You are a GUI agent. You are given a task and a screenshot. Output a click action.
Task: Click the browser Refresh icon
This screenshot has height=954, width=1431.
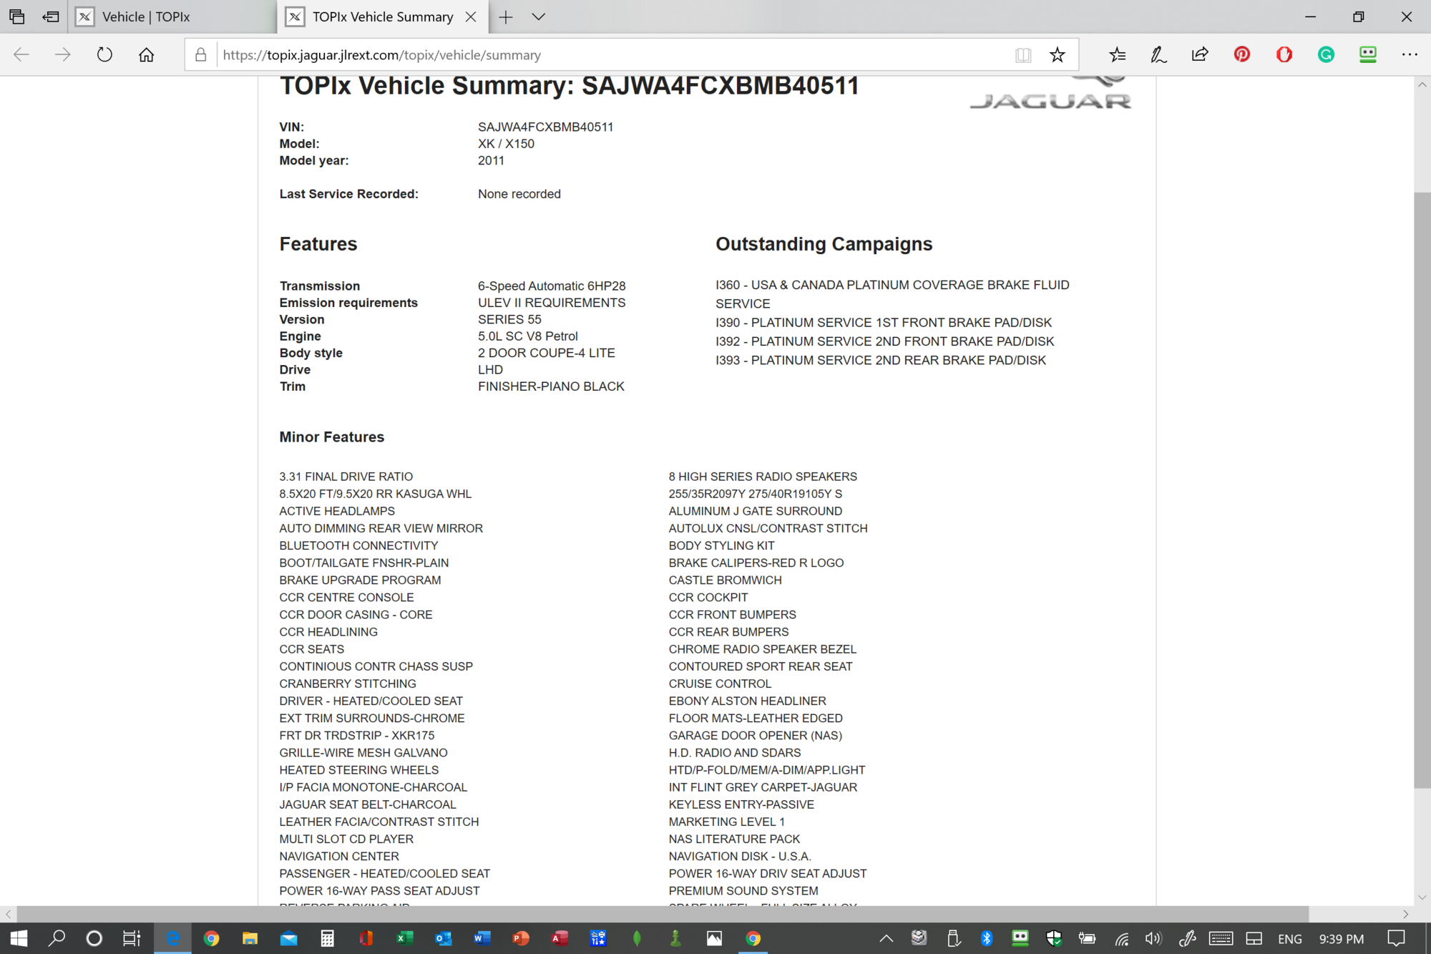tap(104, 55)
